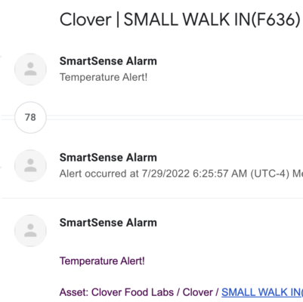This screenshot has height=302, width=303.
Task: Click the first message's 'SmartSense Alarm' sender name
Action: tap(108, 61)
